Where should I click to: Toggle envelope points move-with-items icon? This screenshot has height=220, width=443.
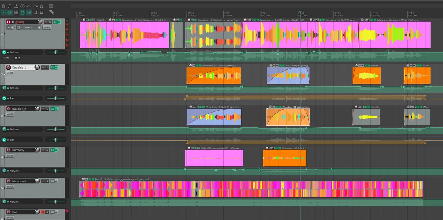click(23, 13)
